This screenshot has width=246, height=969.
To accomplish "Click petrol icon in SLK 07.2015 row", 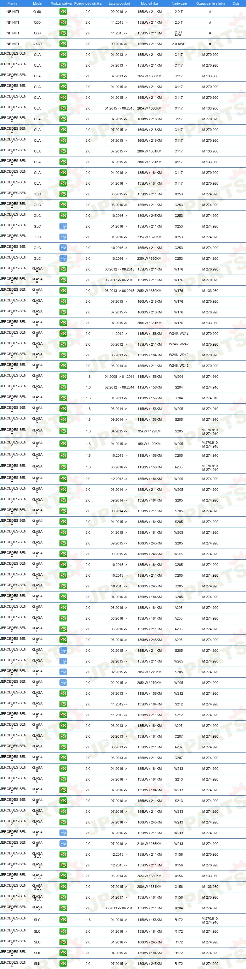I will [x=63, y=964].
